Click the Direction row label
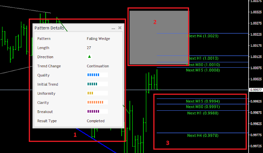 (x=45, y=57)
